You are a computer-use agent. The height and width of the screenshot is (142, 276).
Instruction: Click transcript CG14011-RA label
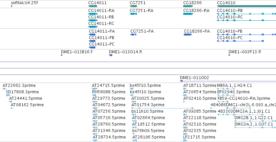tap(102, 11)
